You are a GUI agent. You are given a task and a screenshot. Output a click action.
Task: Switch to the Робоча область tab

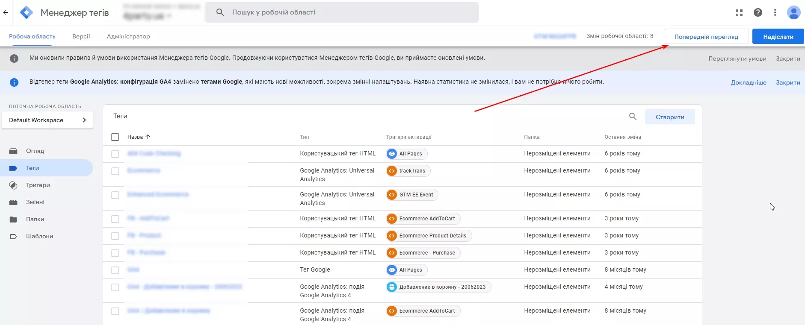click(32, 36)
